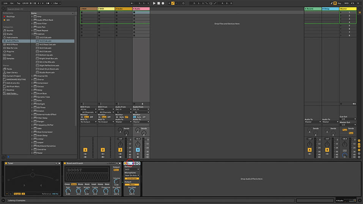This screenshot has height=204, width=363.
Task: Toggle track 1 activator button
Action: pos(85,150)
